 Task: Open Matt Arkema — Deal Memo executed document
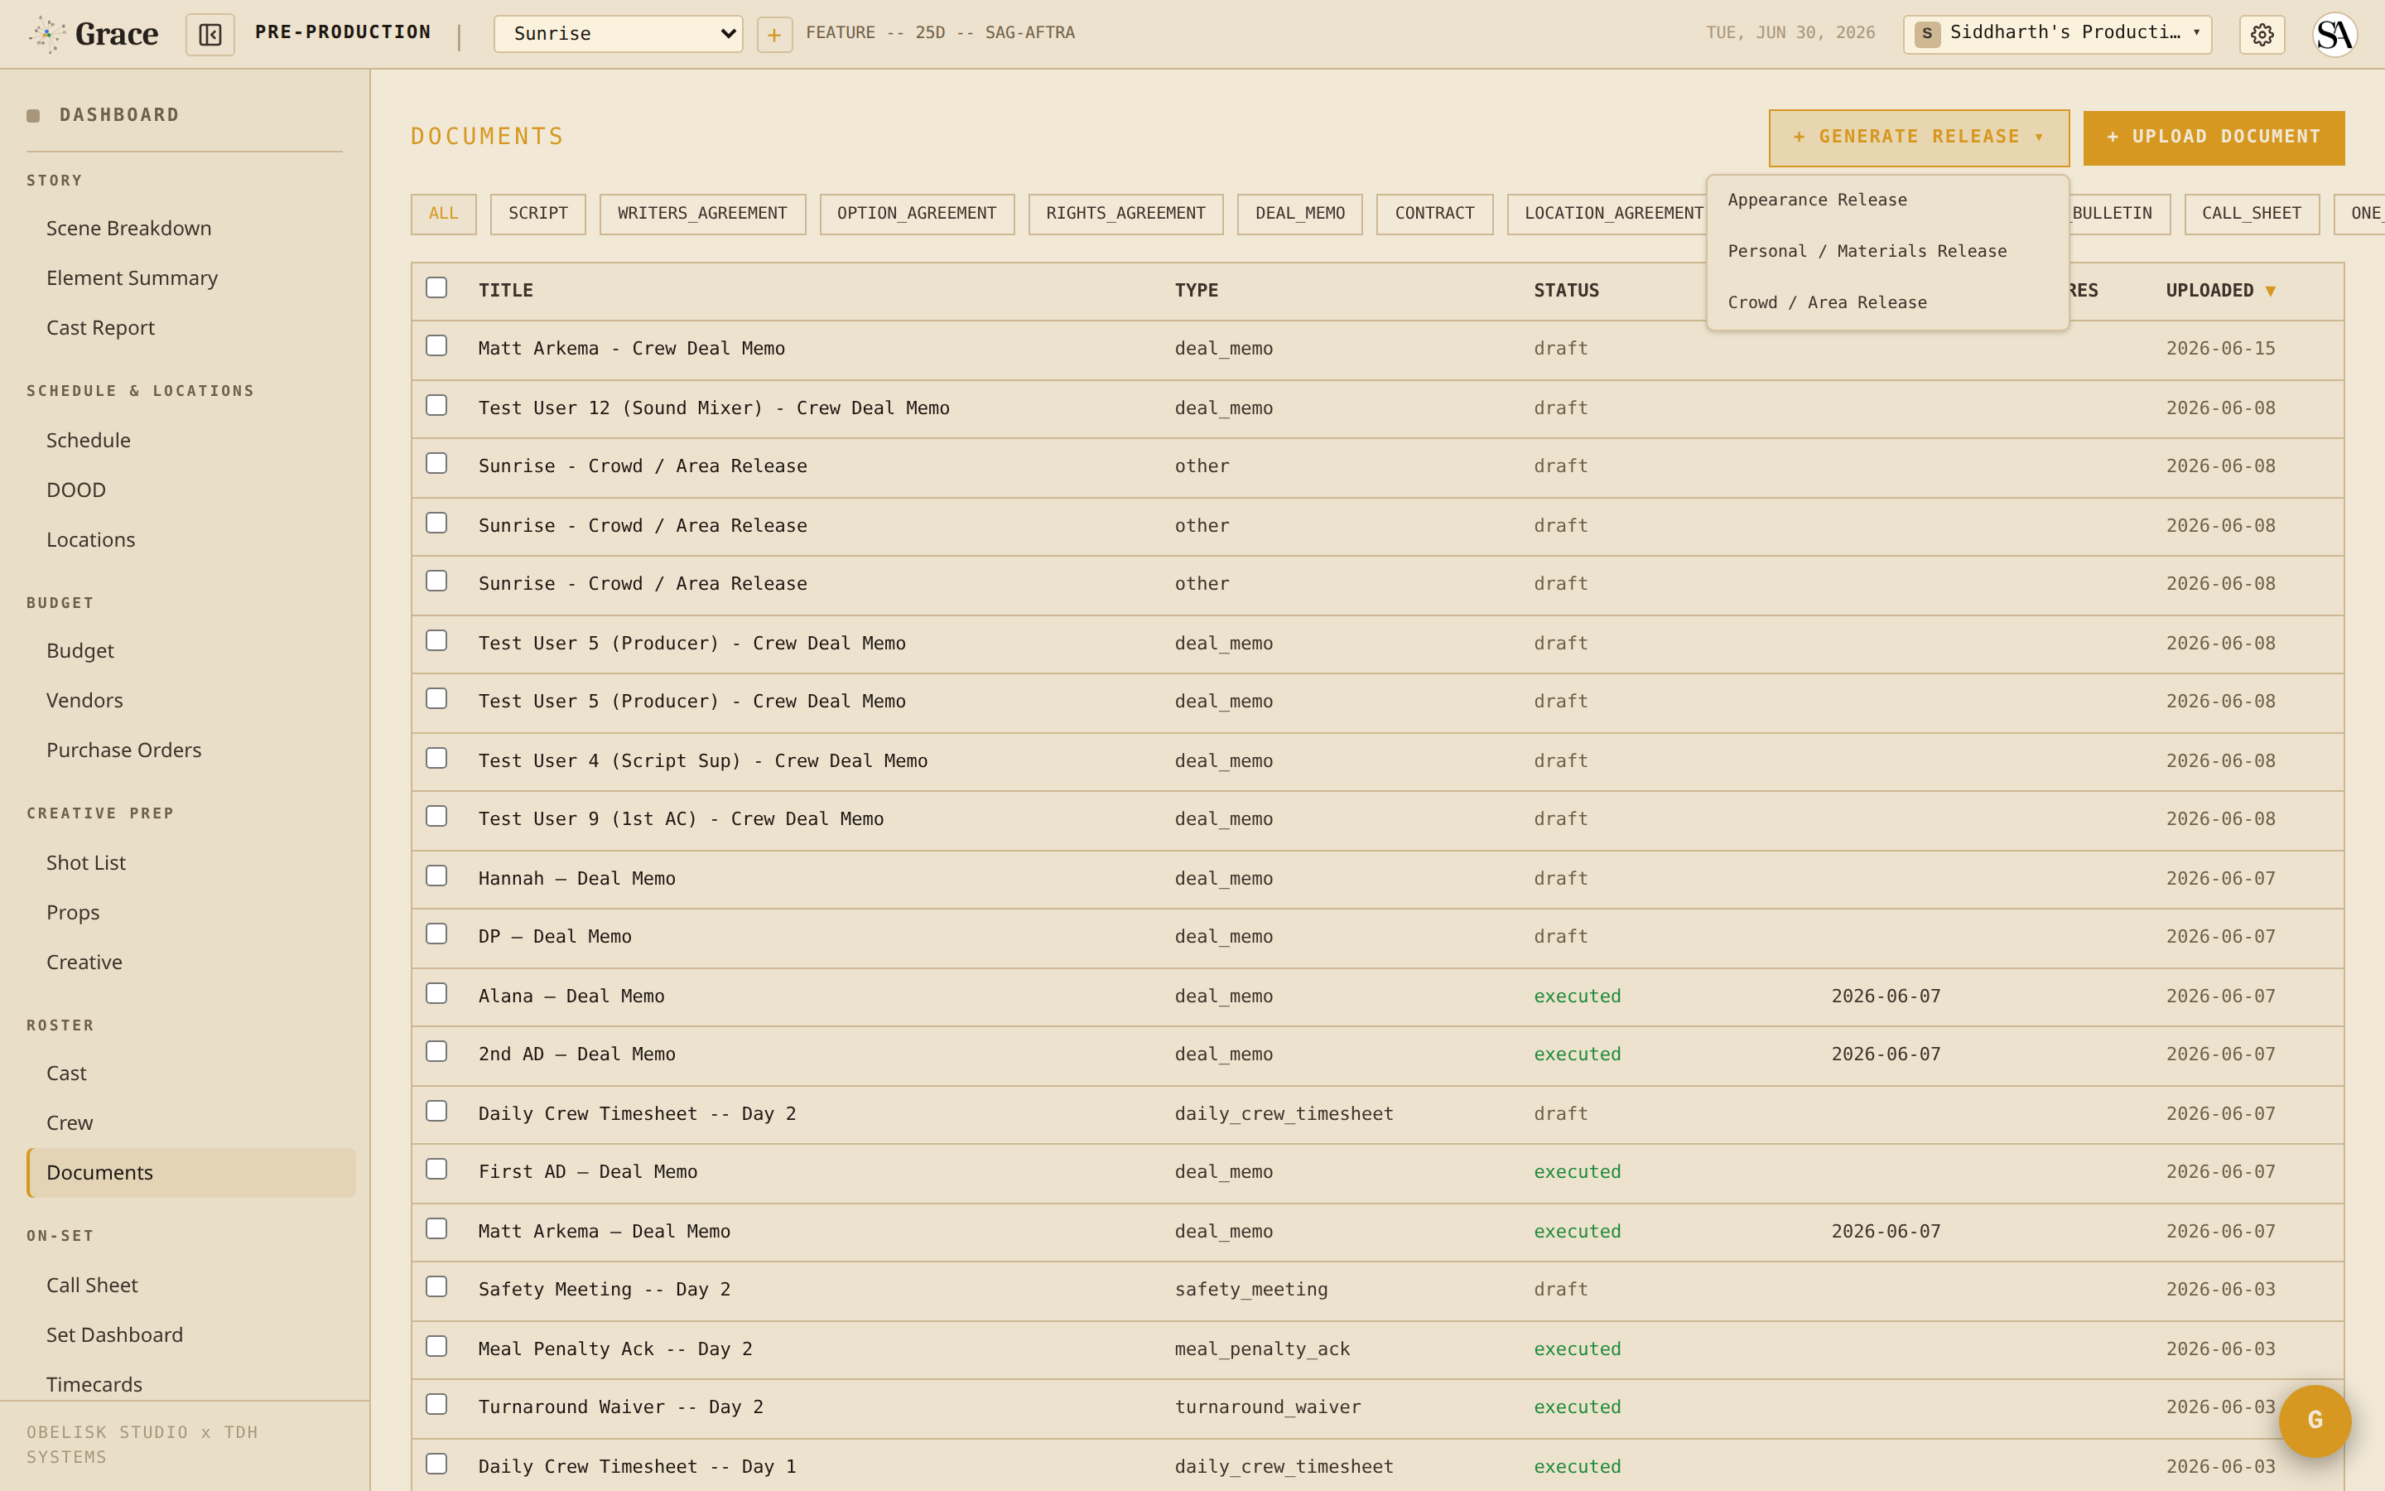click(605, 1232)
